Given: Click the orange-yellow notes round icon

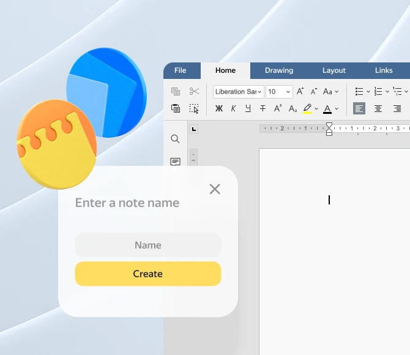Looking at the screenshot, I should 57,144.
